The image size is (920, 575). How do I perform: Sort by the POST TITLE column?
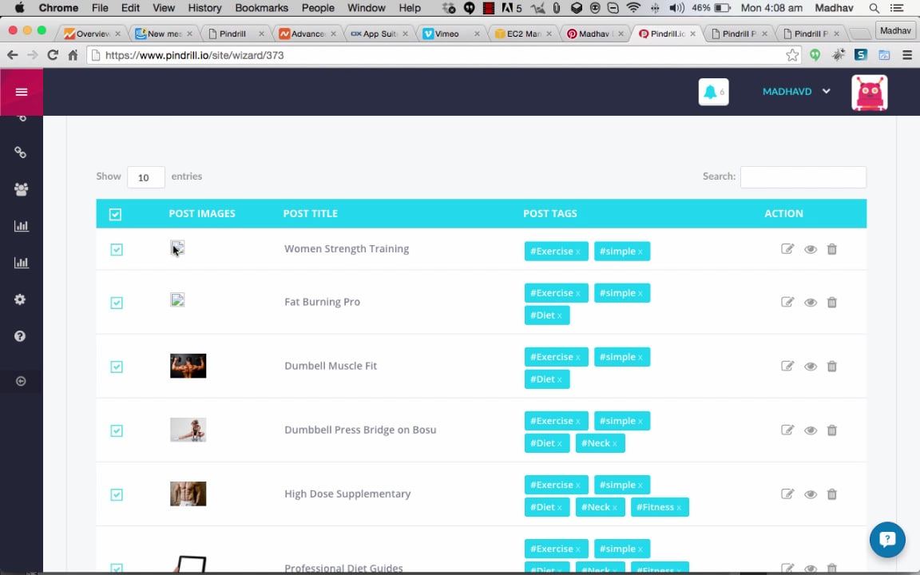[311, 213]
